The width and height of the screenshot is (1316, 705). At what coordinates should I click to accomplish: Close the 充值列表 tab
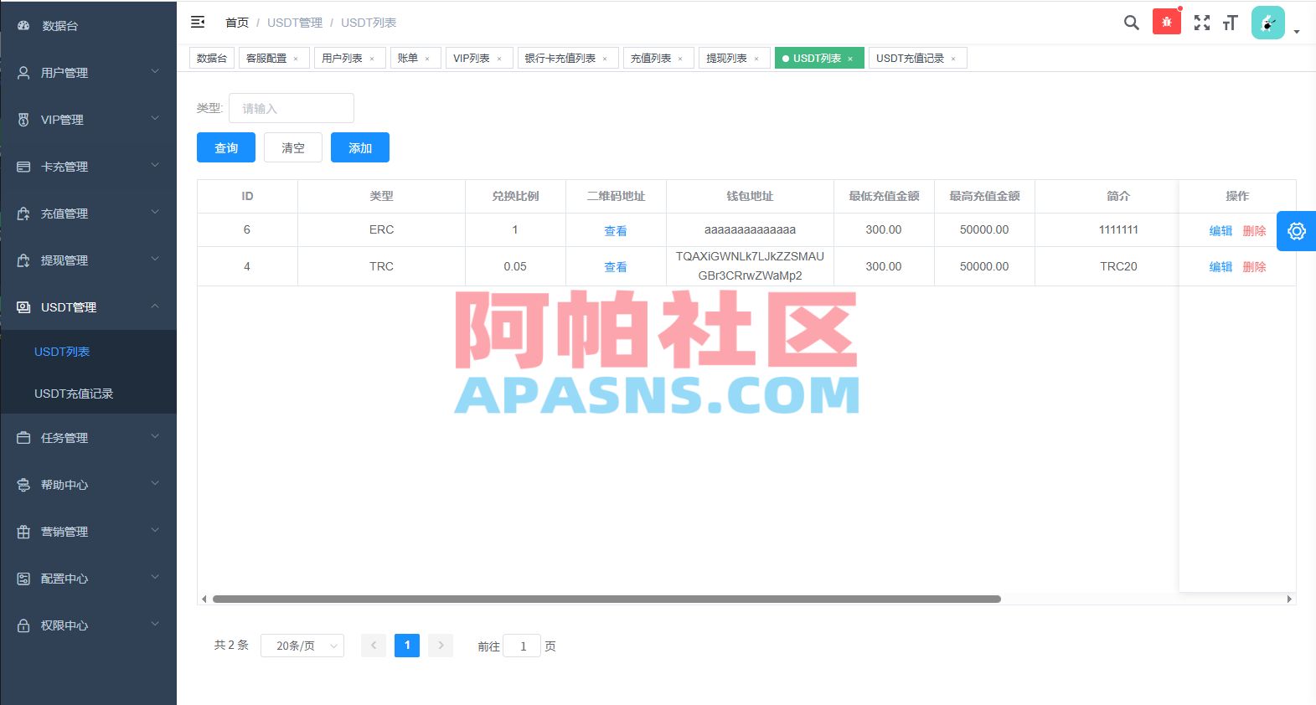click(x=680, y=59)
